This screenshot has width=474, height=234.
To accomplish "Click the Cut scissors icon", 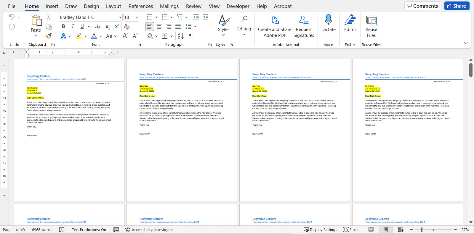I will click(49, 17).
